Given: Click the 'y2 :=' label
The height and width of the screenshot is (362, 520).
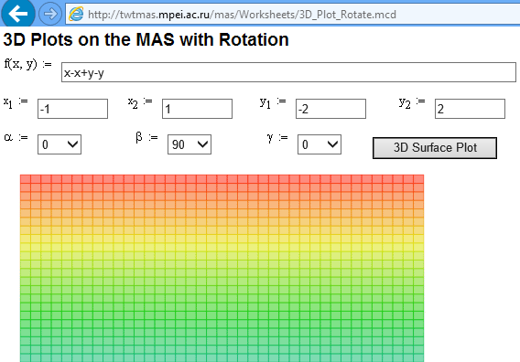Looking at the screenshot, I should pos(412,102).
